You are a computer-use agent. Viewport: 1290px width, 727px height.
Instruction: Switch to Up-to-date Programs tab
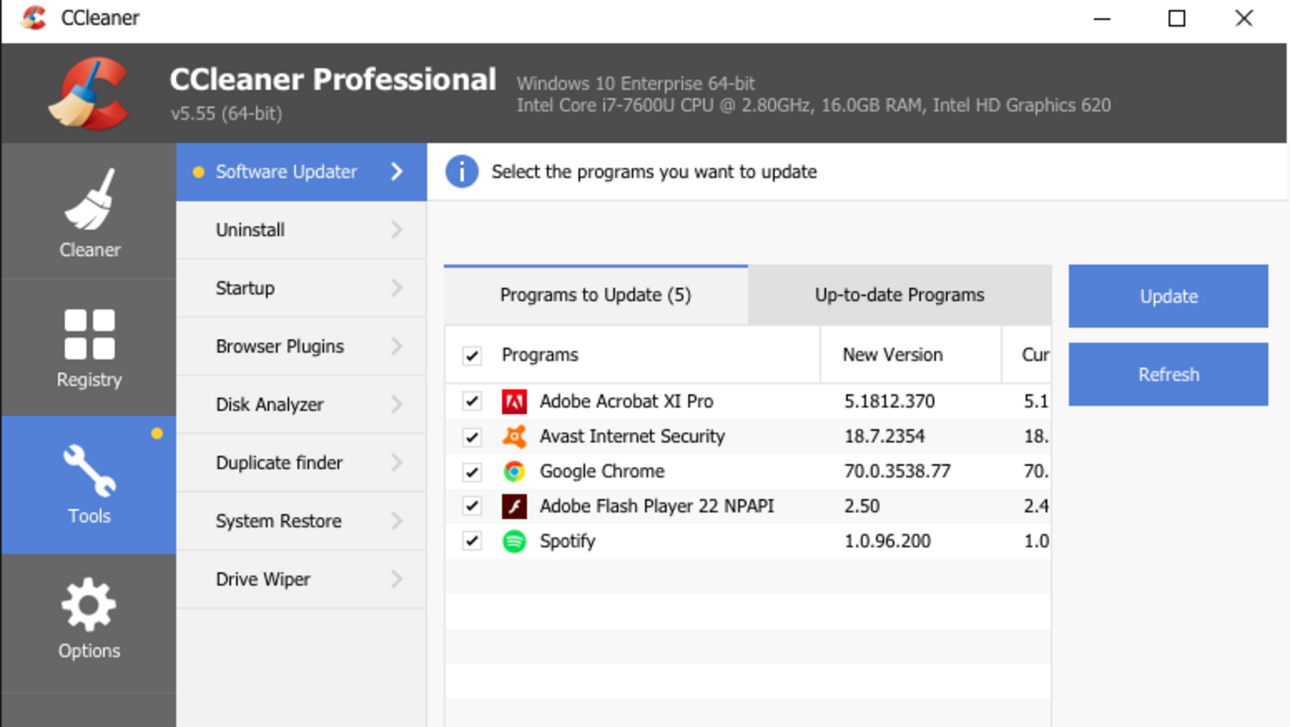click(x=899, y=296)
